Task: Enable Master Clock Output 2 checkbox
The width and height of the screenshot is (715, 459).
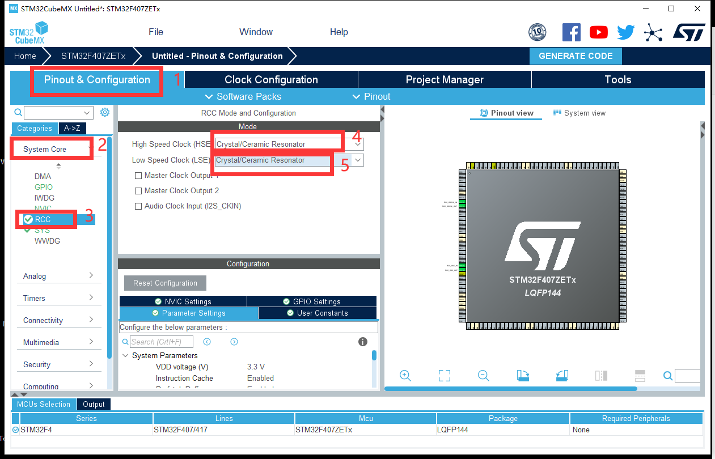Action: click(138, 191)
